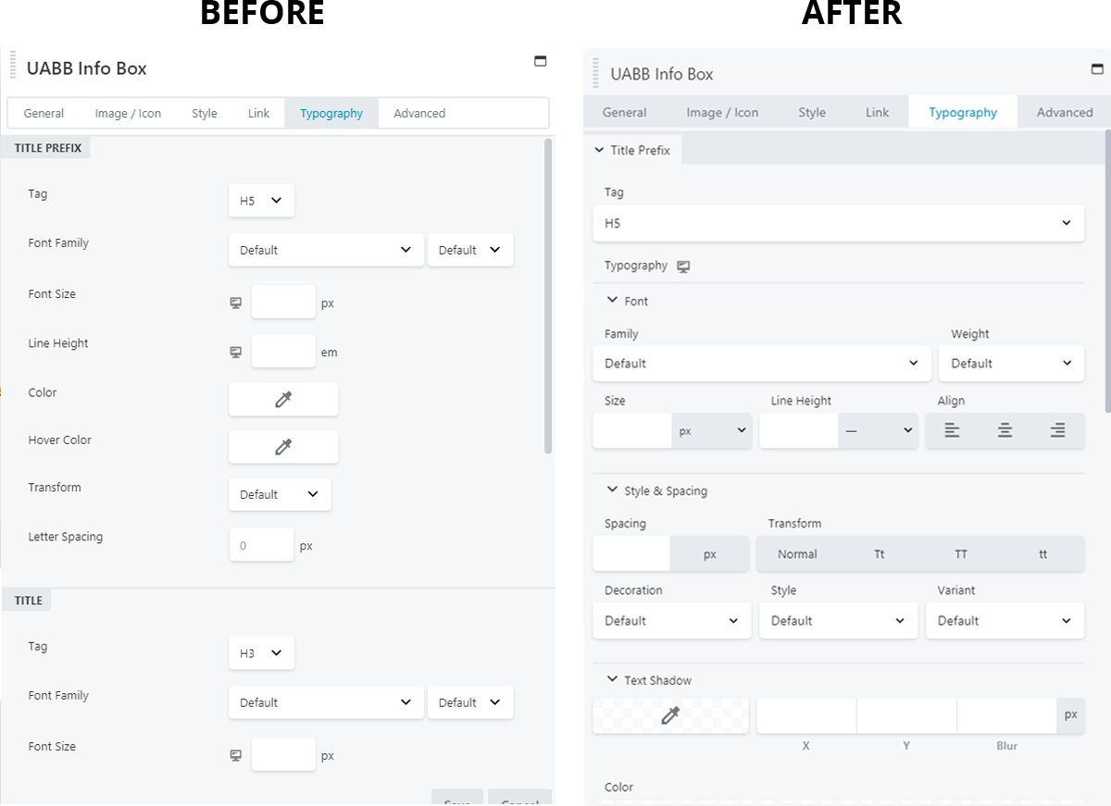The width and height of the screenshot is (1111, 806).
Task: Open the Decoration dropdown
Action: click(671, 621)
